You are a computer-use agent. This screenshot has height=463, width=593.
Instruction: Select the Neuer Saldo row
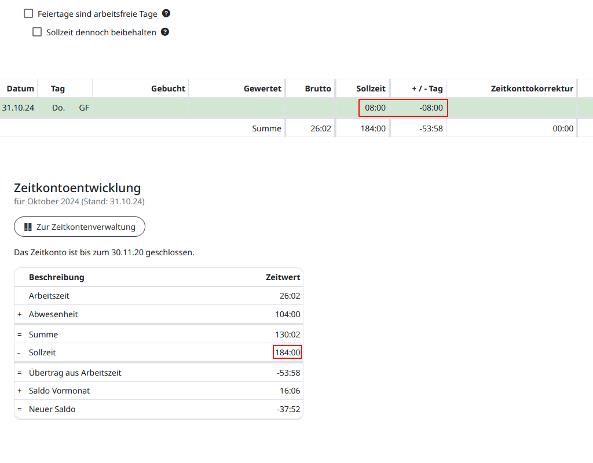(52, 409)
